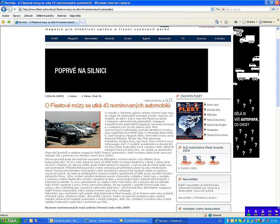Viewport: 280px width, 224px height.
Task: Open the address bar history dropdown
Action: [x=212, y=9]
